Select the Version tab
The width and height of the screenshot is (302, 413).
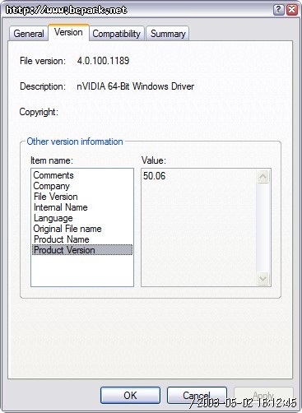point(68,32)
